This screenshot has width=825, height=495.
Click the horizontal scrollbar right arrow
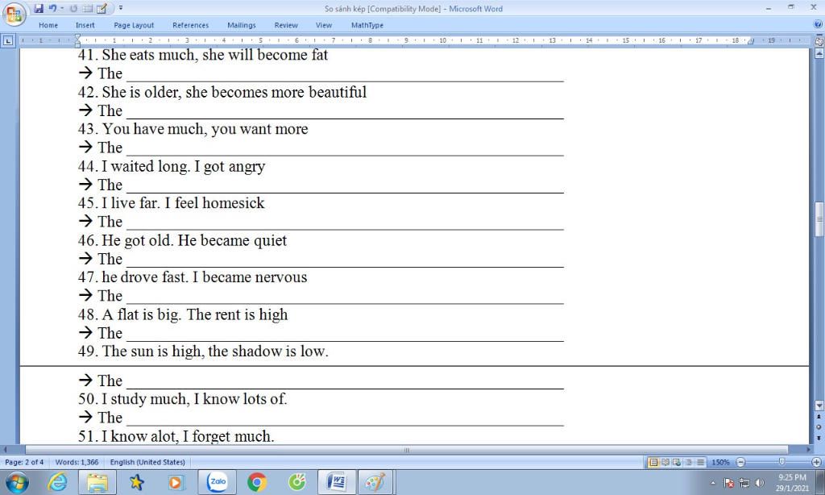[809, 450]
